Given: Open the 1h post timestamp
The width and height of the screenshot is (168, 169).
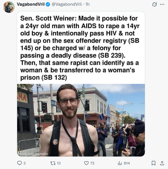Looking at the screenshot, I should click(x=87, y=4).
